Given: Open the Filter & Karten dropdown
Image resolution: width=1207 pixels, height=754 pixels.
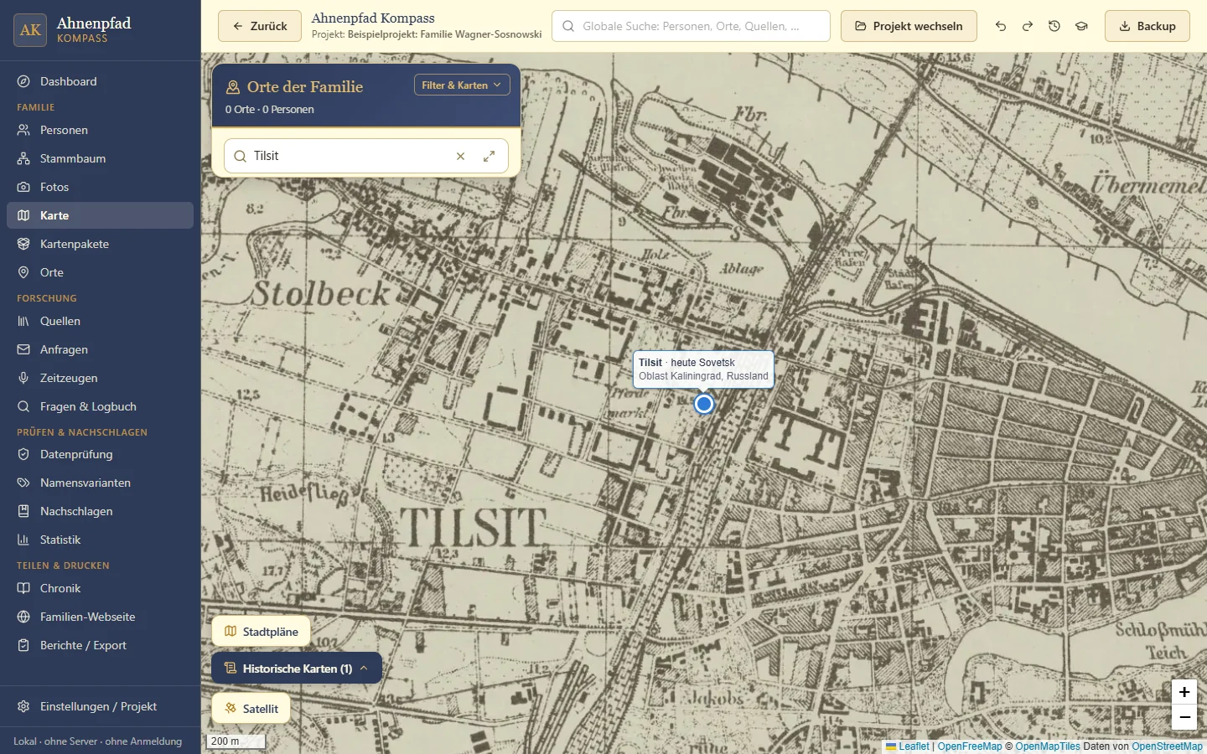Looking at the screenshot, I should [462, 85].
